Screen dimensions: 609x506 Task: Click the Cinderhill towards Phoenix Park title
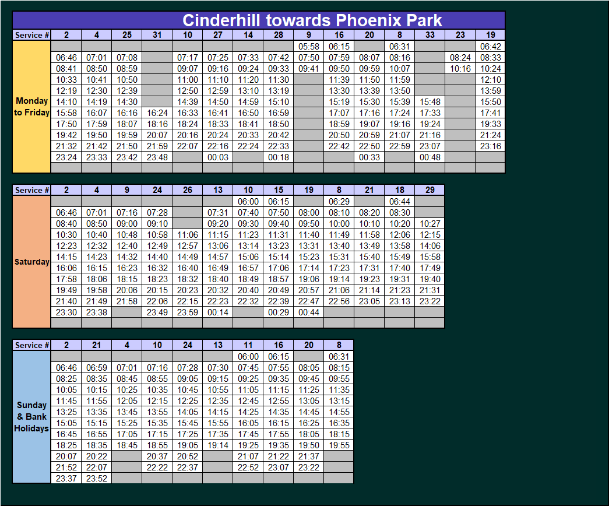pyautogui.click(x=312, y=20)
